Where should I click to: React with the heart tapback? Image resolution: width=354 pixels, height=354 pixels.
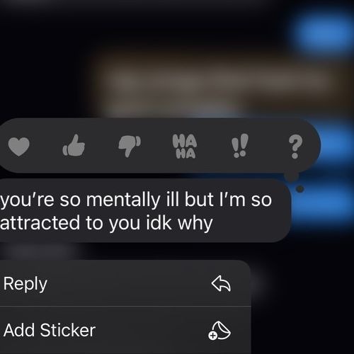18,146
